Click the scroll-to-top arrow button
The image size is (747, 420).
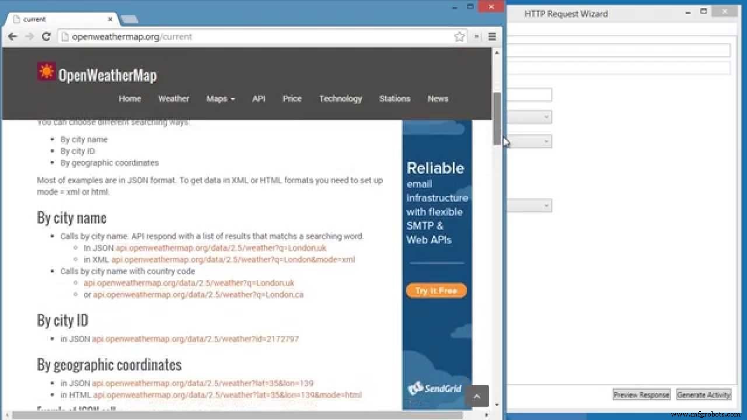(477, 396)
